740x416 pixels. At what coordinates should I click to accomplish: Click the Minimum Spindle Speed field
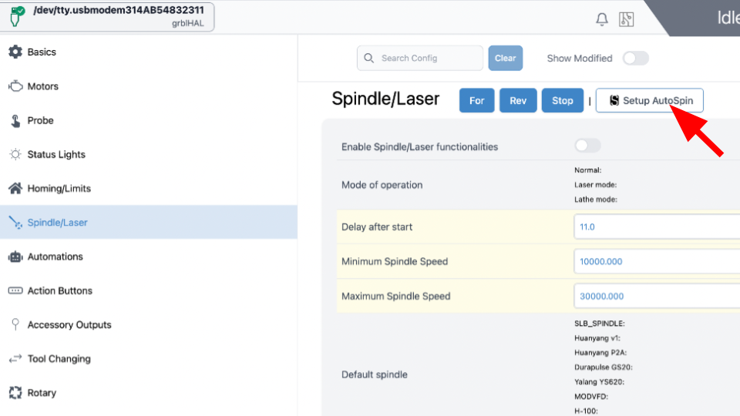[657, 261]
